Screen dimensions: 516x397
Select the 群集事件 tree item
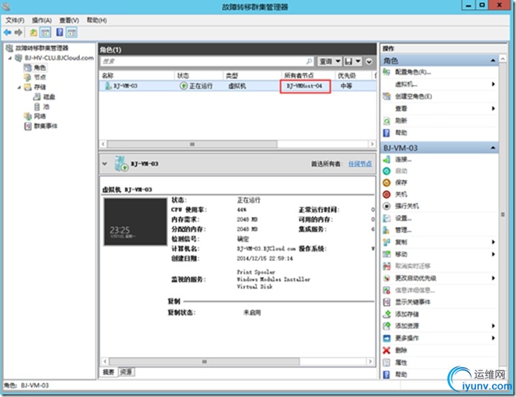coord(45,126)
